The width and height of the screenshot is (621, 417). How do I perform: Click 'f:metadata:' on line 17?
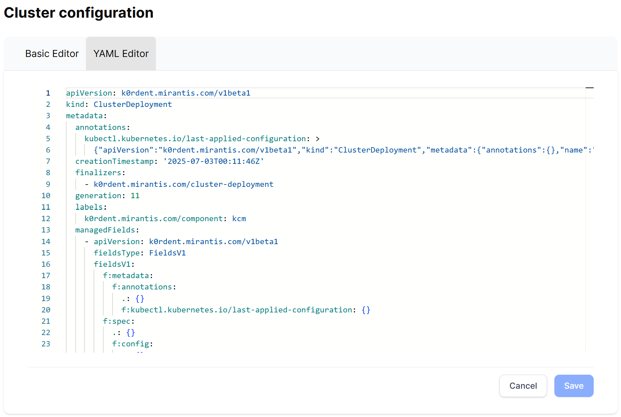128,275
